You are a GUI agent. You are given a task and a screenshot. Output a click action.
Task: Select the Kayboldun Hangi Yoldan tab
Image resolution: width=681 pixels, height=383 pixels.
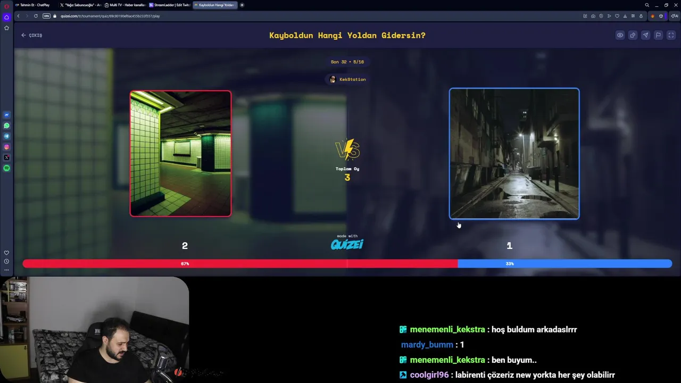tap(215, 5)
